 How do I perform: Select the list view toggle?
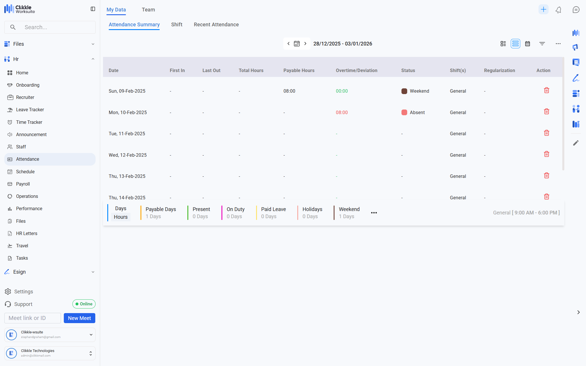click(x=515, y=44)
